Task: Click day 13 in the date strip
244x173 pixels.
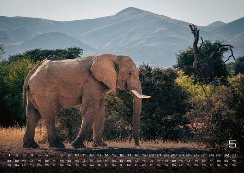Action: point(99,155)
